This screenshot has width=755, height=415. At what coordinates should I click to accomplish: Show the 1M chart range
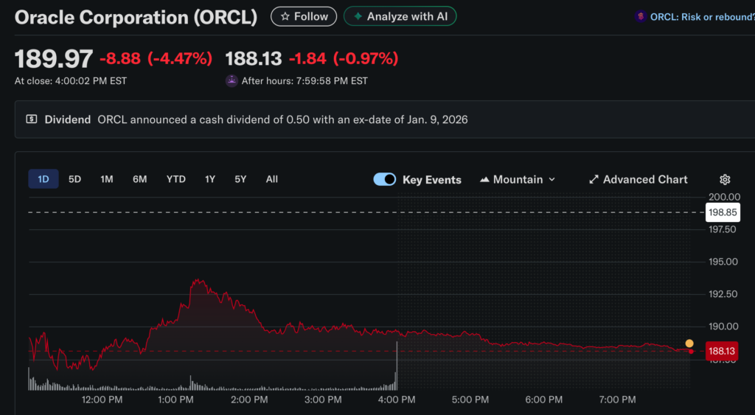coord(107,179)
